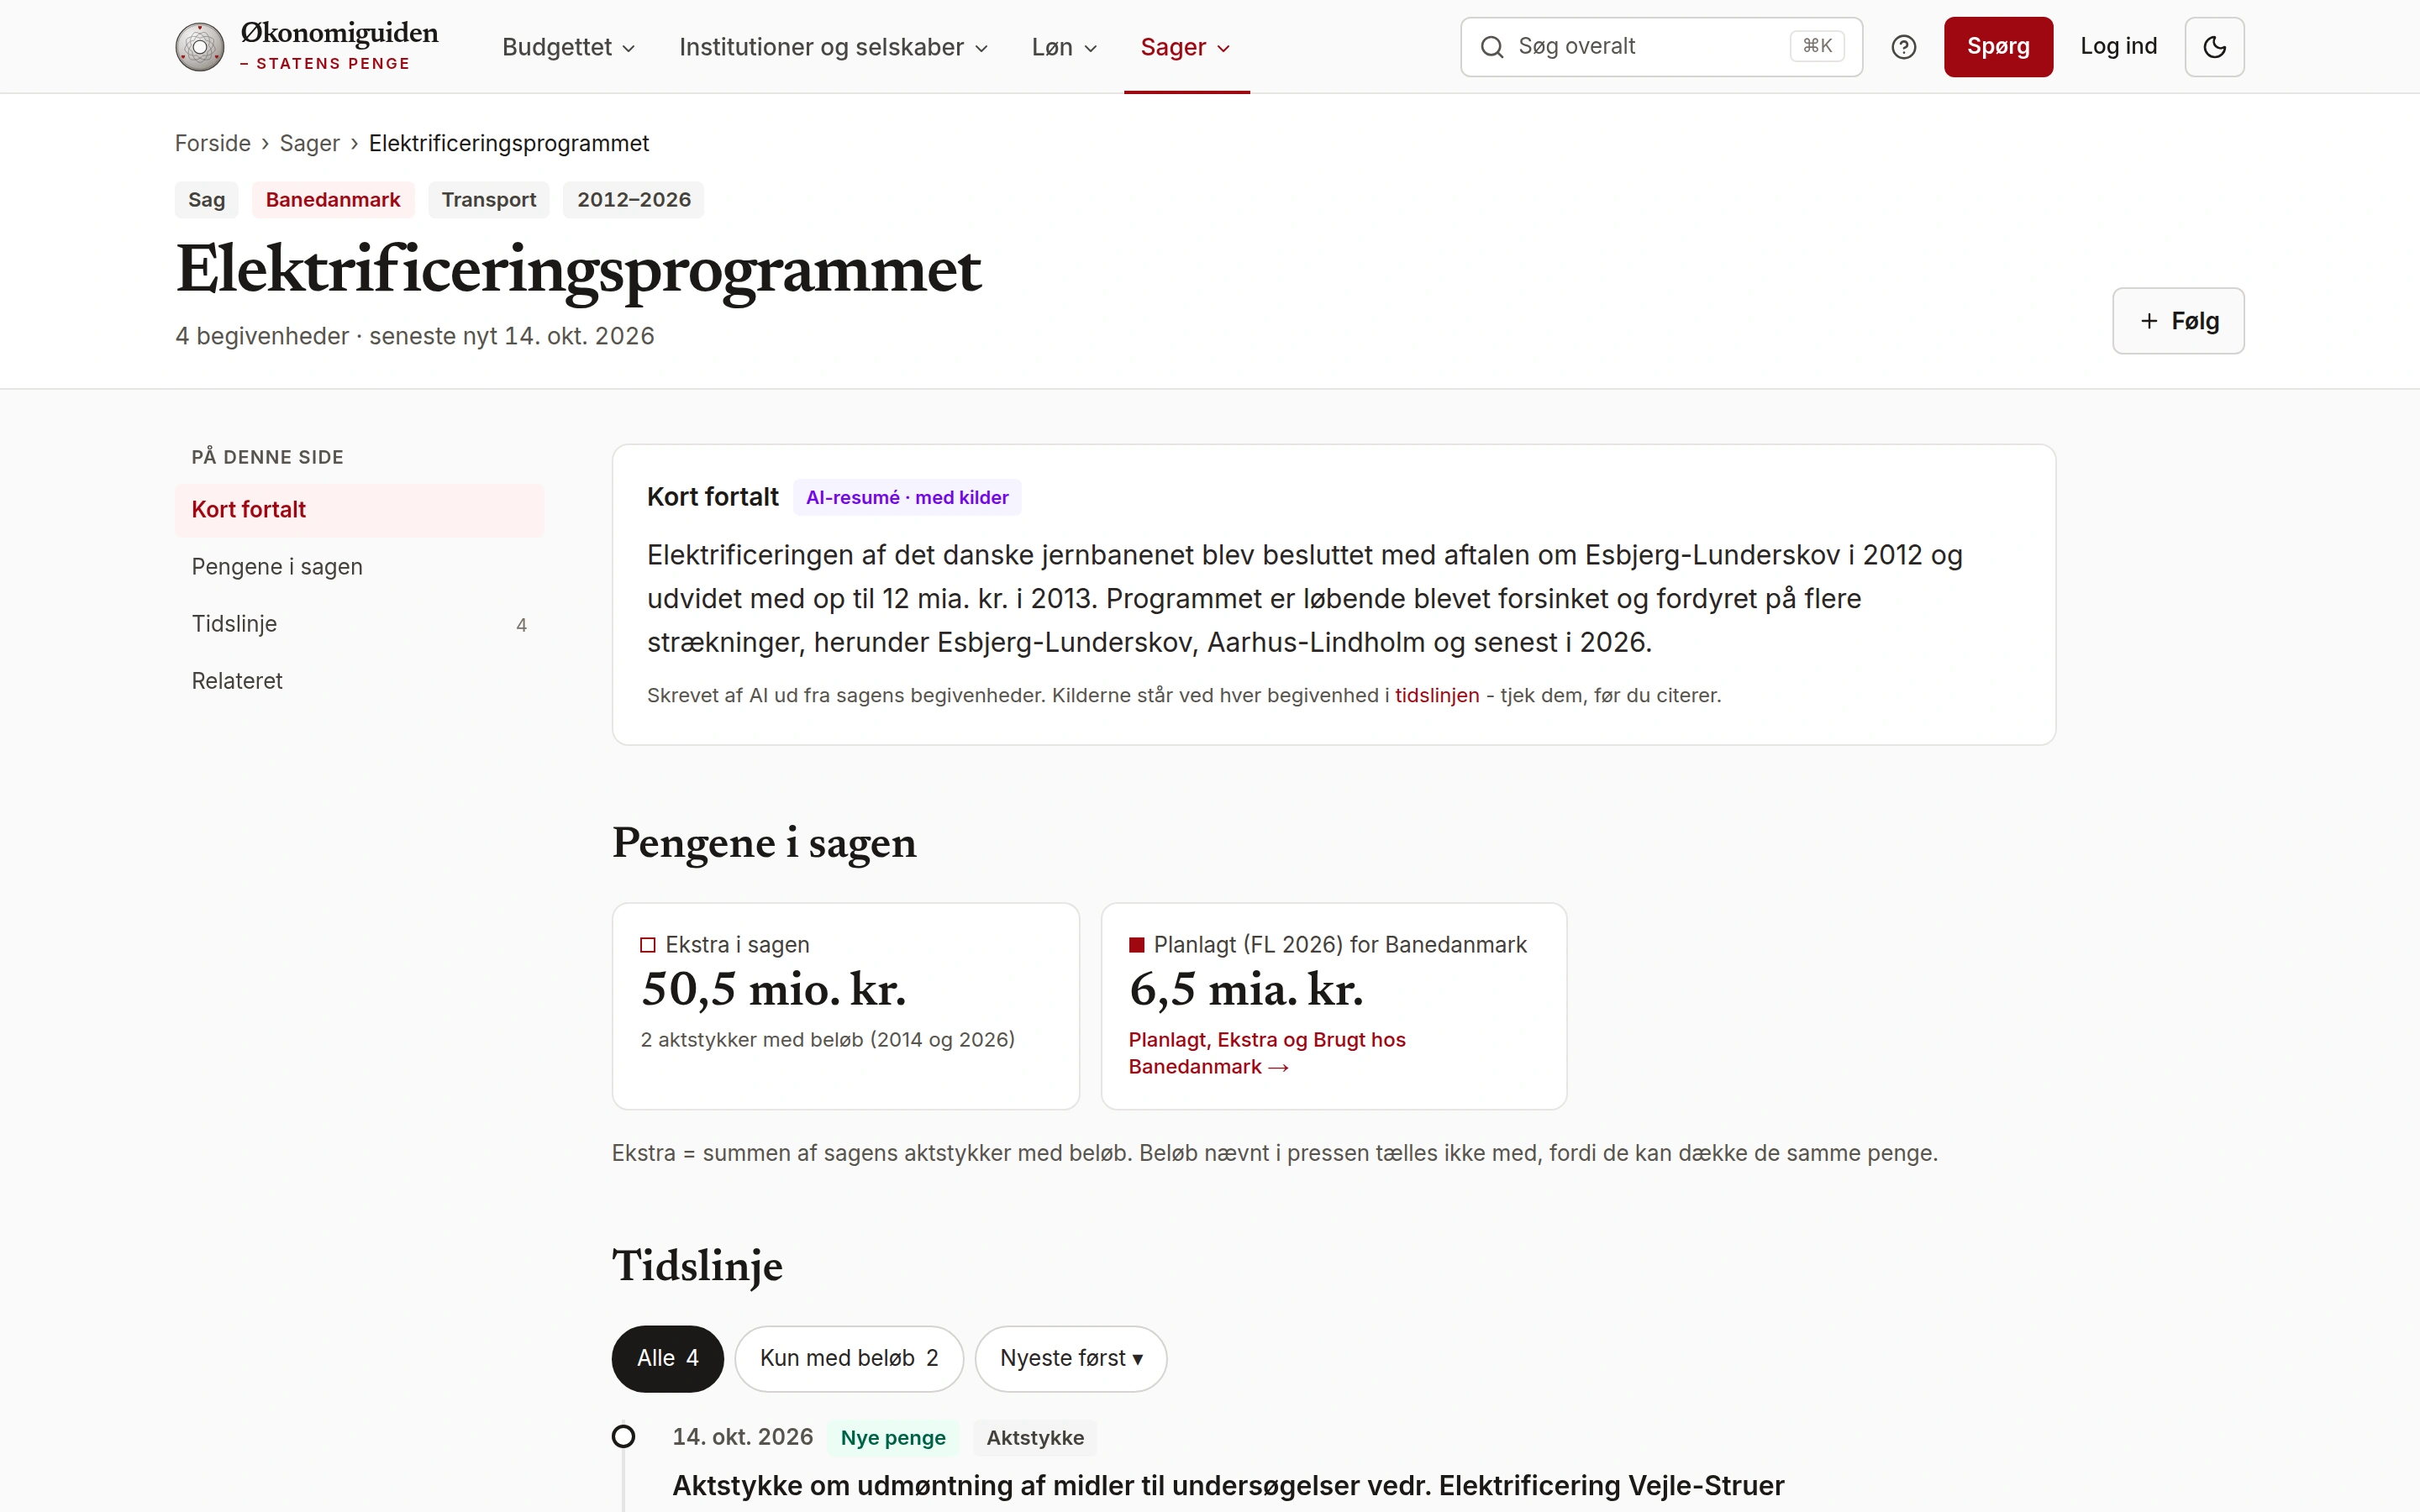2420x1512 pixels.
Task: Click the Ekstra i sagen outlined square
Action: (x=648, y=945)
